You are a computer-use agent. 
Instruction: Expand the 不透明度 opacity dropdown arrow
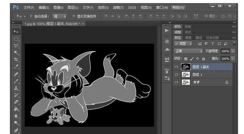pos(233,51)
